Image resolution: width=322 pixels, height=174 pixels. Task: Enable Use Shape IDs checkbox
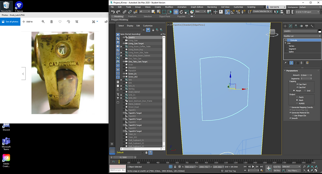pyautogui.click(x=293, y=115)
